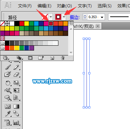Image resolution: width=130 pixels, height=129 pixels.
Task: Click the left-middle selection handle of path
Action: pyautogui.click(x=84, y=73)
